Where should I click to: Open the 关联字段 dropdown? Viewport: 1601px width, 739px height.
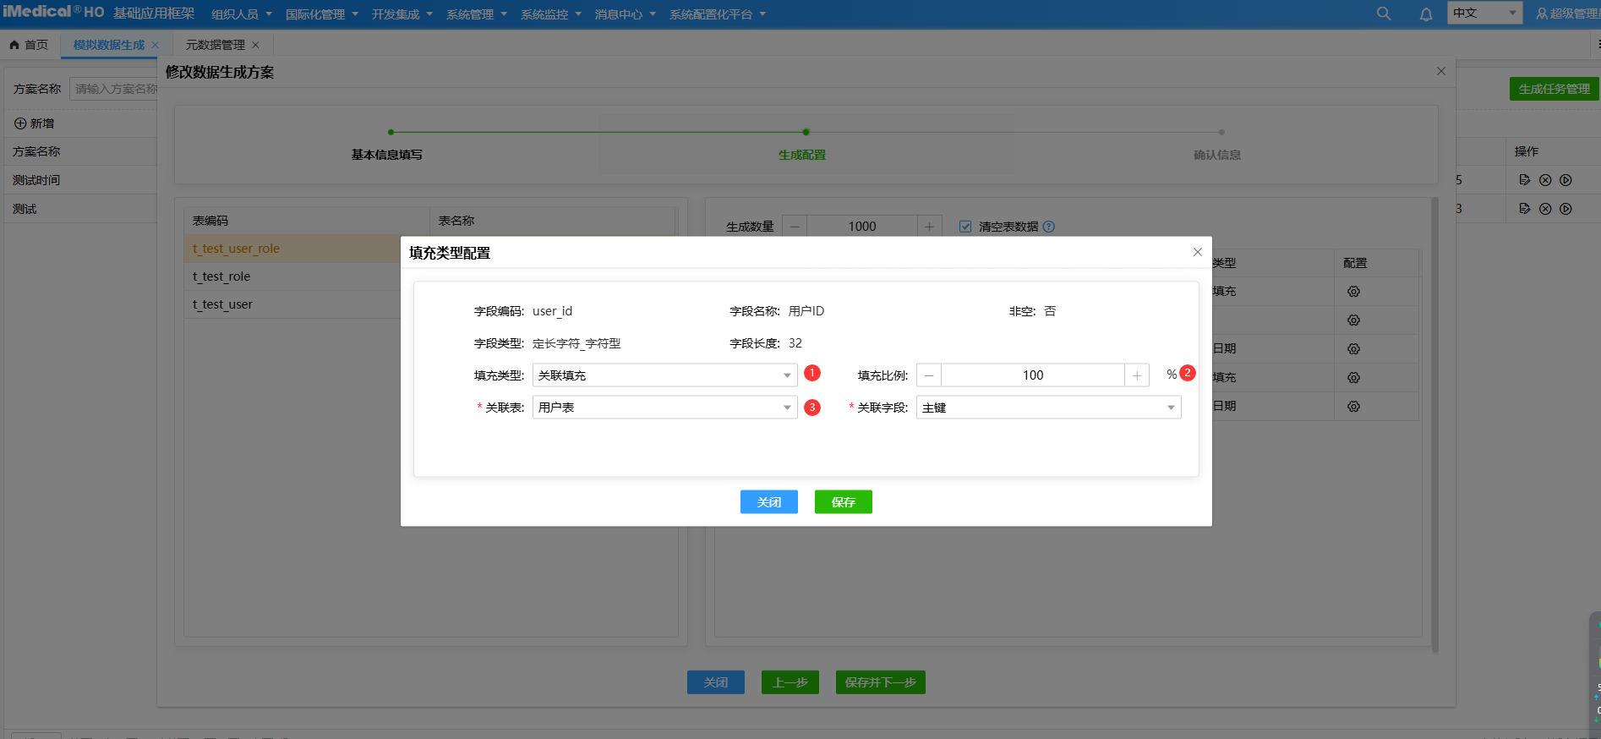point(1048,408)
